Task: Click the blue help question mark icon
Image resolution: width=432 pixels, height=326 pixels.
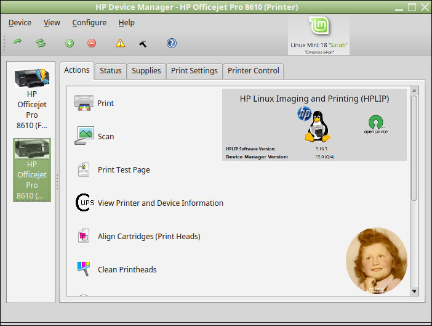Action: (x=171, y=43)
